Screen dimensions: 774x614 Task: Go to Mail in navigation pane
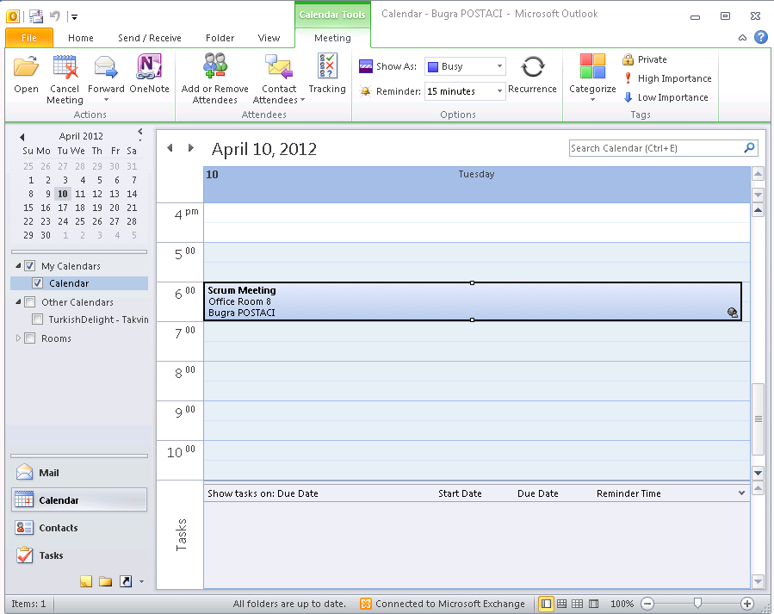pyautogui.click(x=49, y=473)
